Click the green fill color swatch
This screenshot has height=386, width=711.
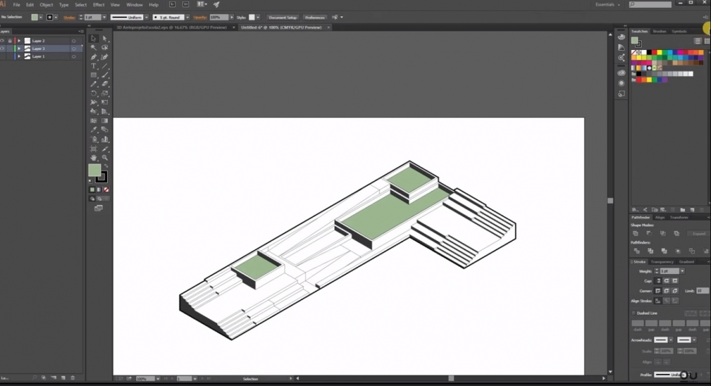click(x=95, y=171)
